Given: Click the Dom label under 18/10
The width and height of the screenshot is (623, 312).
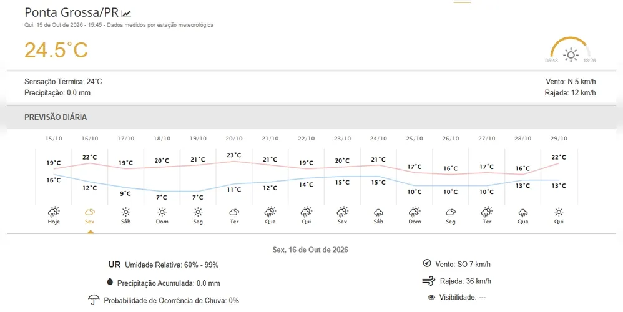Looking at the screenshot, I should point(162,222).
